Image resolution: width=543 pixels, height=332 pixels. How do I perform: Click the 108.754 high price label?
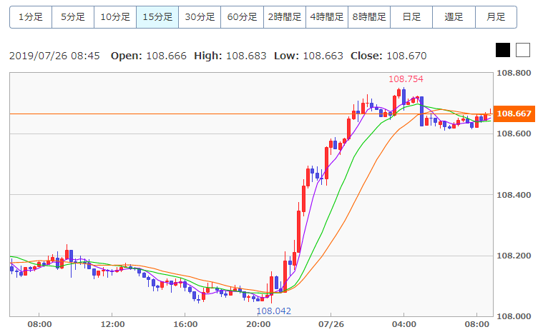click(406, 79)
